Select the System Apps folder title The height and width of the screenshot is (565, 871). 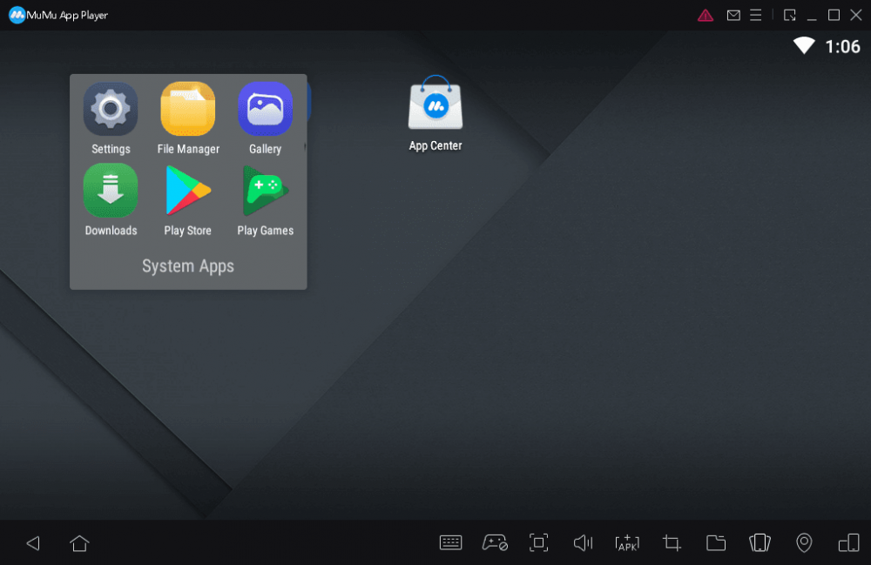pos(188,266)
